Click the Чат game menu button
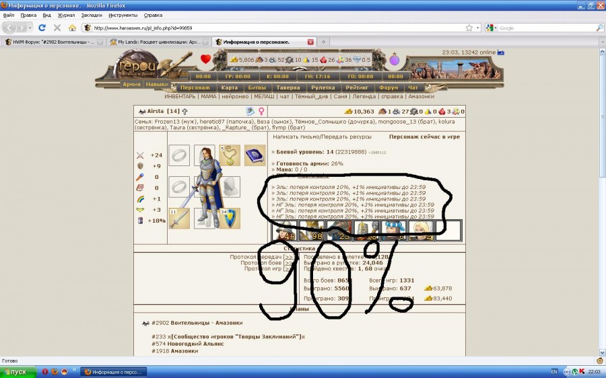Screen dimensions: 606x378 [413, 87]
